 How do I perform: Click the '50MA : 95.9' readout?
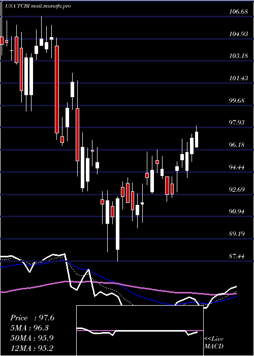pyautogui.click(x=31, y=338)
